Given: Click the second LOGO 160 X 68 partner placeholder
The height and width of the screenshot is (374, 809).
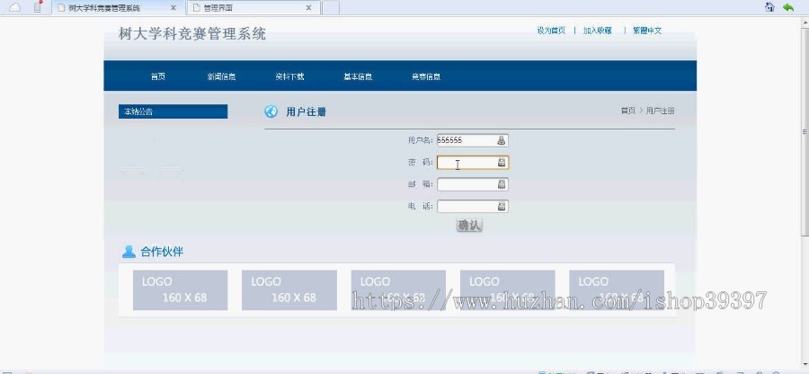Looking at the screenshot, I should click(289, 289).
